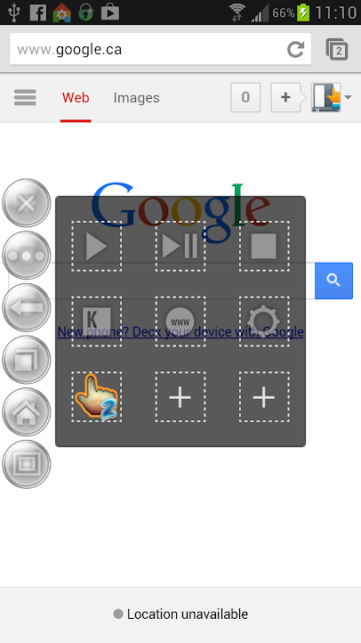Tap the floating recent apps button
The image size is (361, 643).
tap(26, 360)
